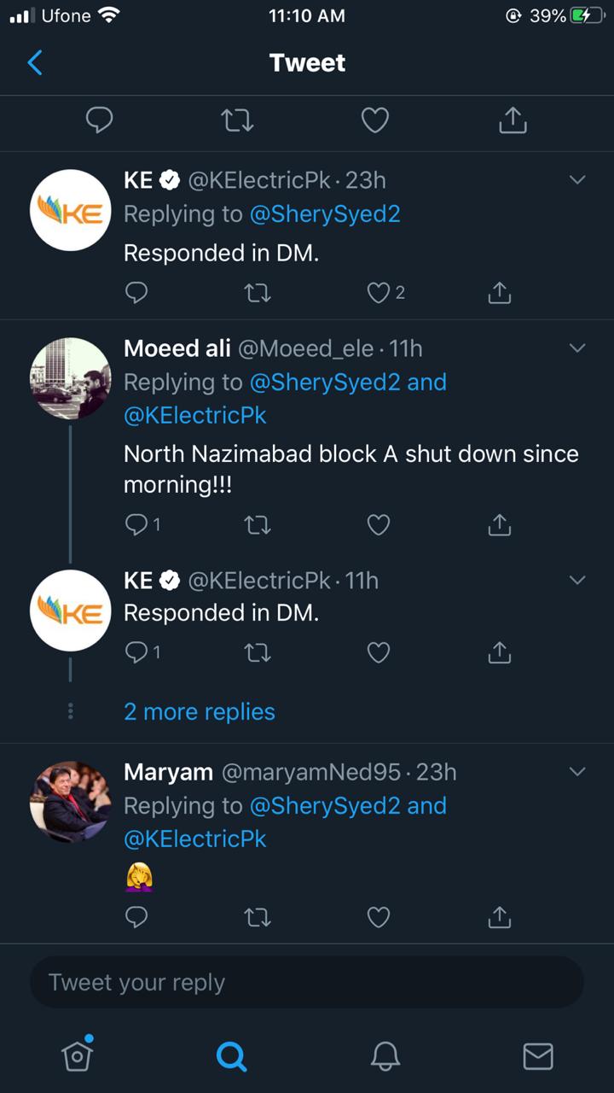Like KE's reply with 2 likes

pos(378,293)
